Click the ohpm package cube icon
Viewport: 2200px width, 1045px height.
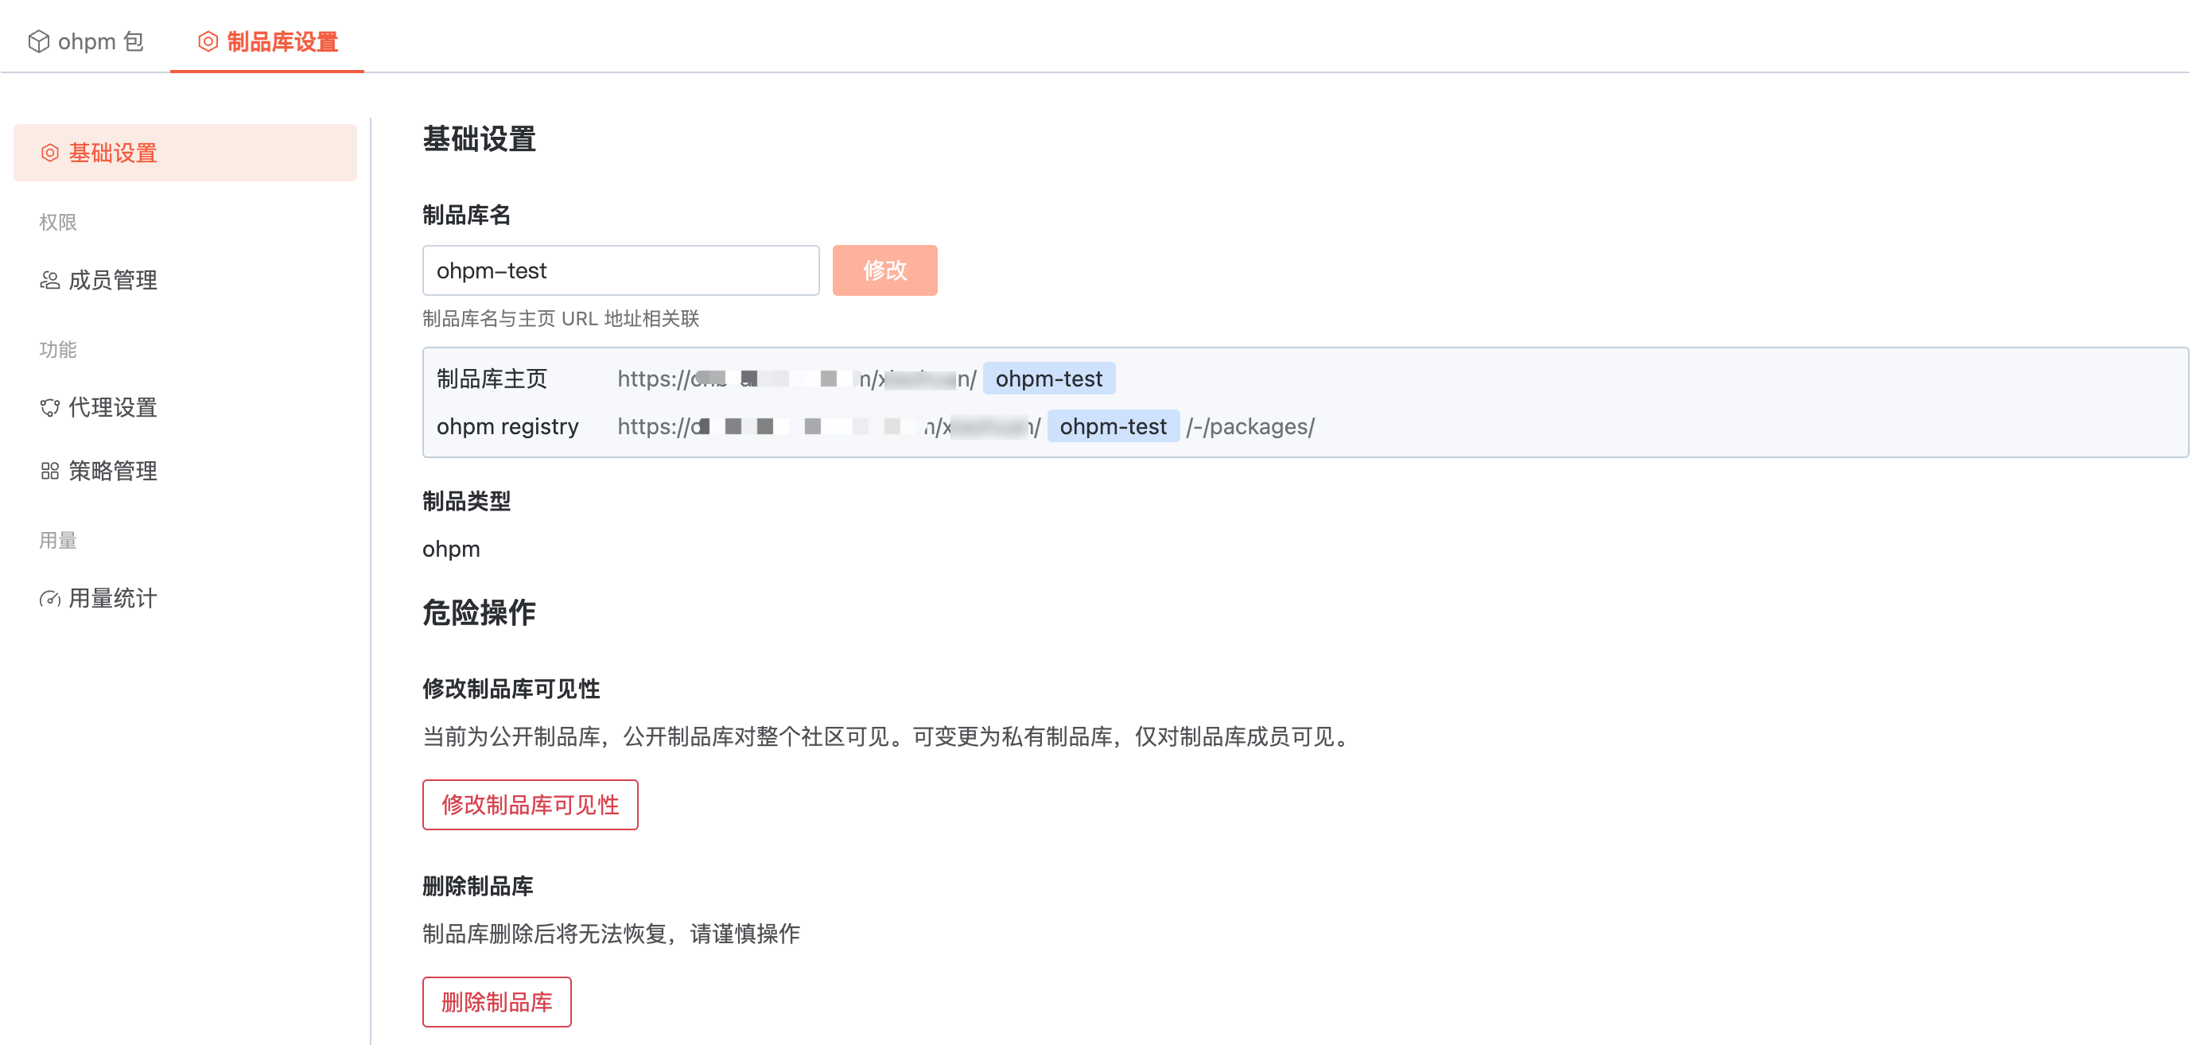[38, 41]
